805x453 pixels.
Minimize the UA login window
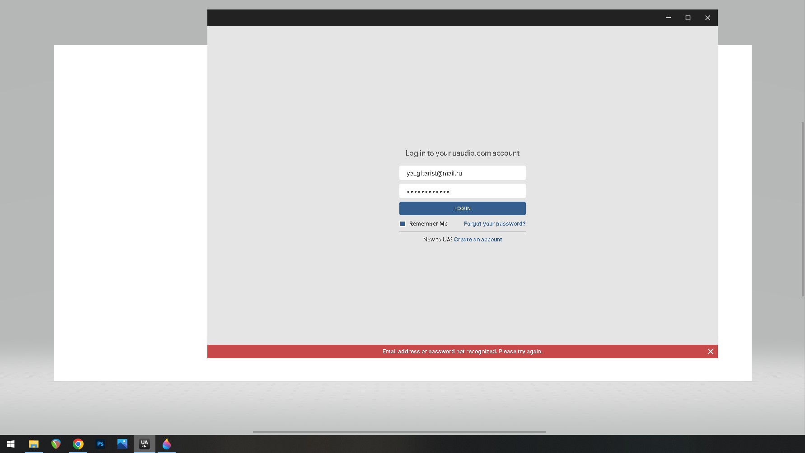tap(669, 18)
